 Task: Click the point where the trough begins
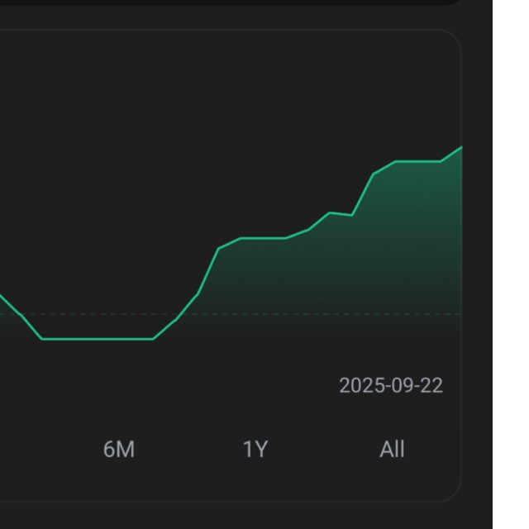coord(41,339)
